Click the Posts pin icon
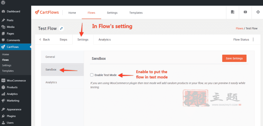The width and height of the screenshot is (263, 126). (x=3, y=20)
